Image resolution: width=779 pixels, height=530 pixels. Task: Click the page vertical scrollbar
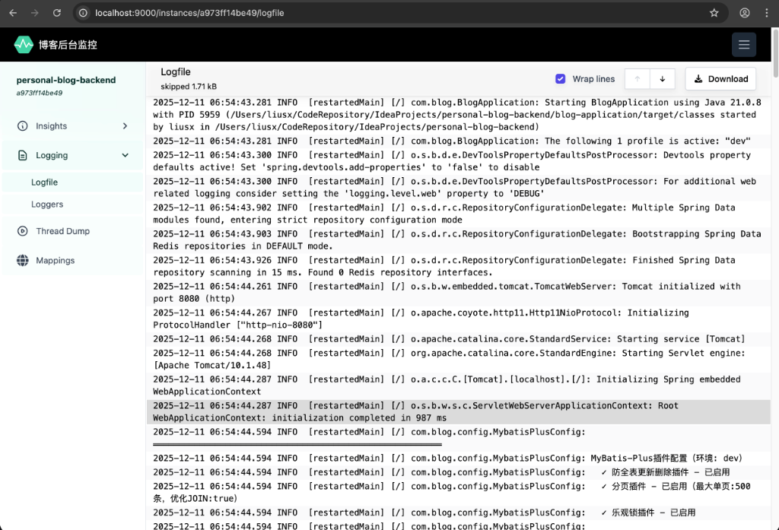[x=774, y=68]
